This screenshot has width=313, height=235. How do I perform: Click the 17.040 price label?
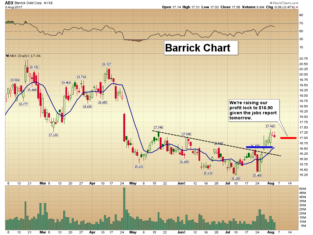click(x=187, y=134)
